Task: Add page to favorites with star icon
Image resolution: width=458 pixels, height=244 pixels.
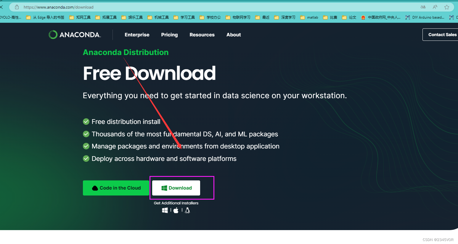Action: [447, 7]
